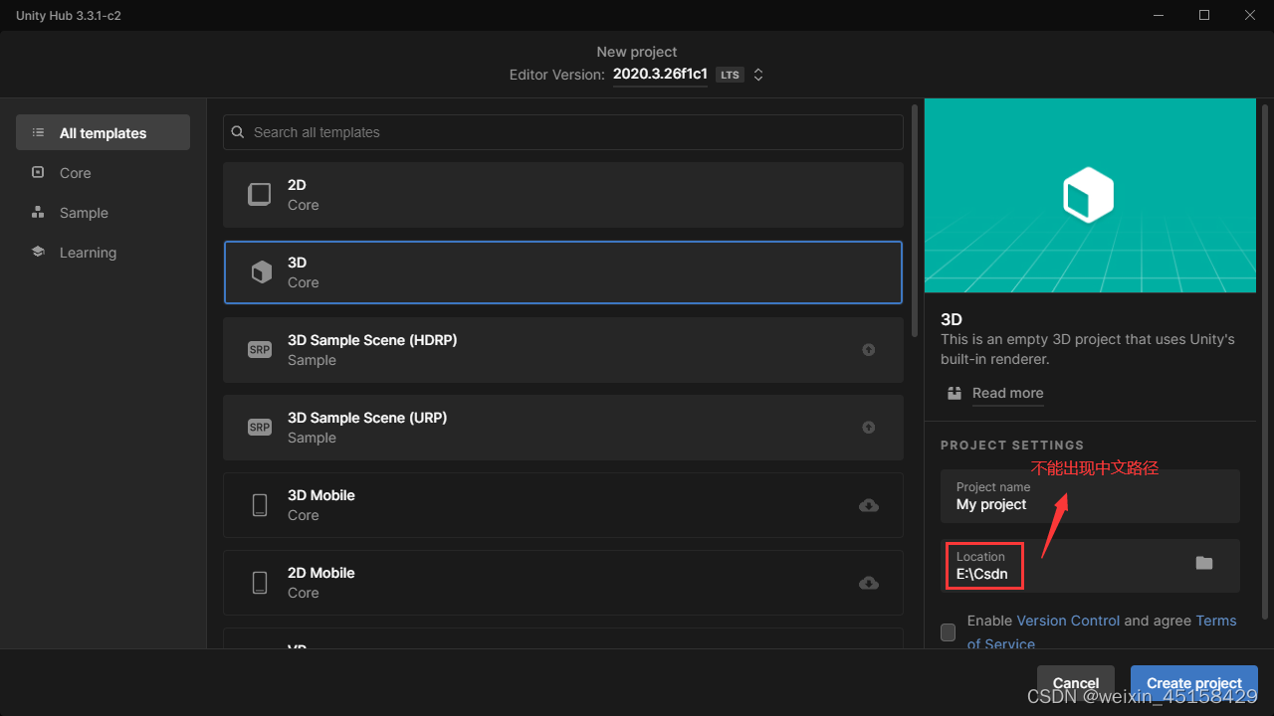Click the Sample category icon
Viewport: 1274px width, 716px height.
[x=38, y=212]
